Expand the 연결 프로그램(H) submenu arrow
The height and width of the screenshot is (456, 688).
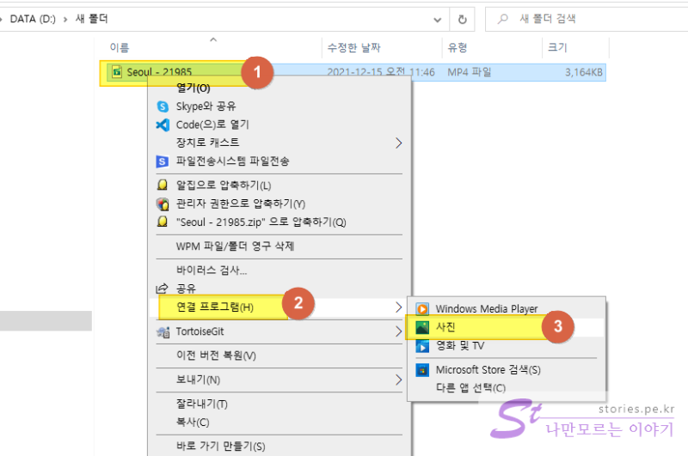pyautogui.click(x=398, y=307)
